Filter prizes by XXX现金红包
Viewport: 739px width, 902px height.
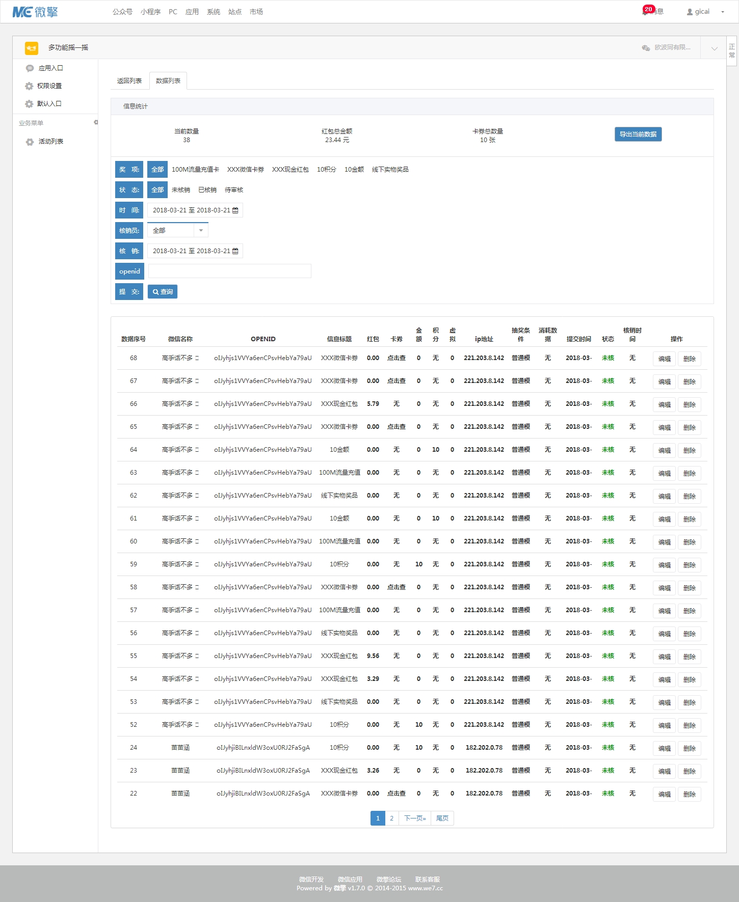(291, 170)
